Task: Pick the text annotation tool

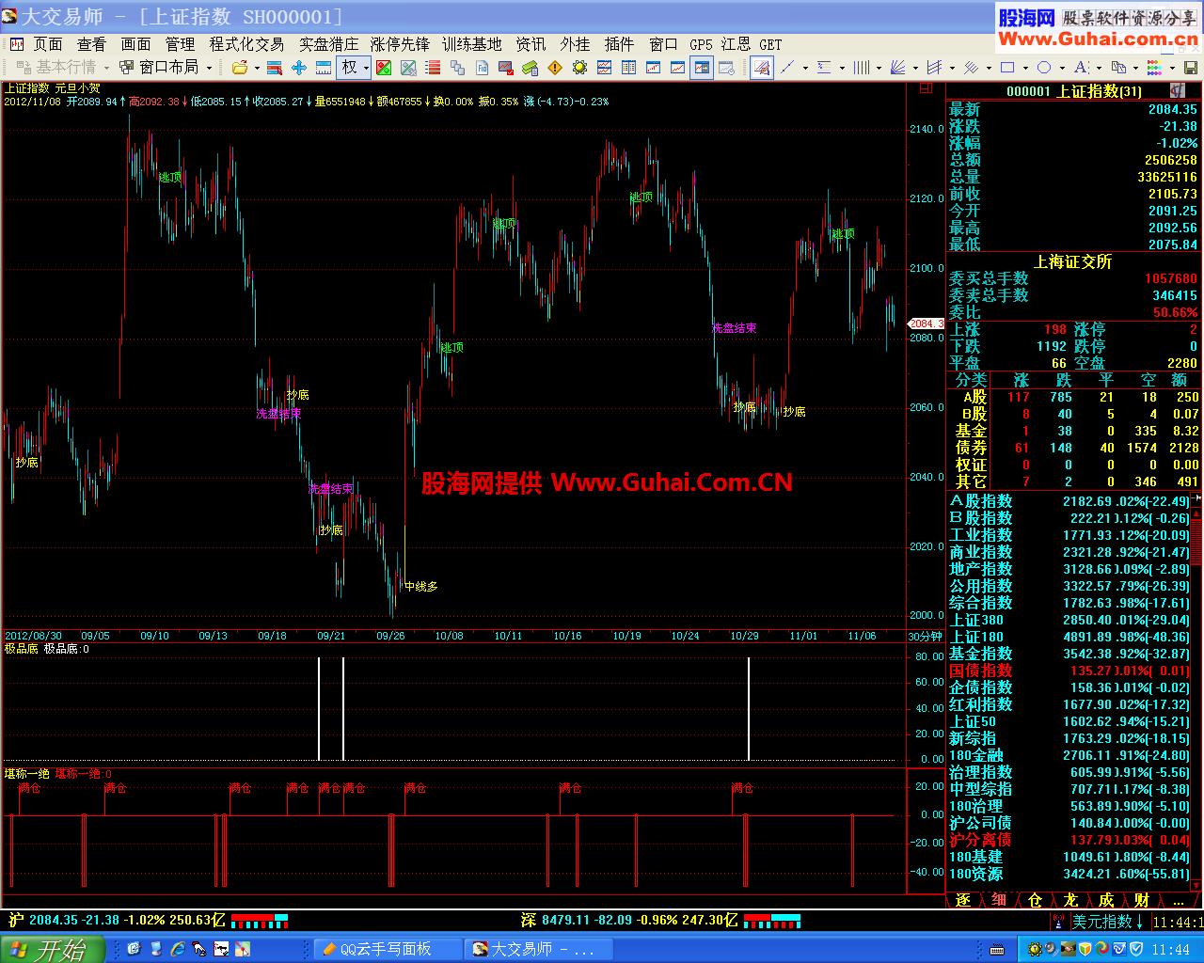Action: (x=1080, y=68)
